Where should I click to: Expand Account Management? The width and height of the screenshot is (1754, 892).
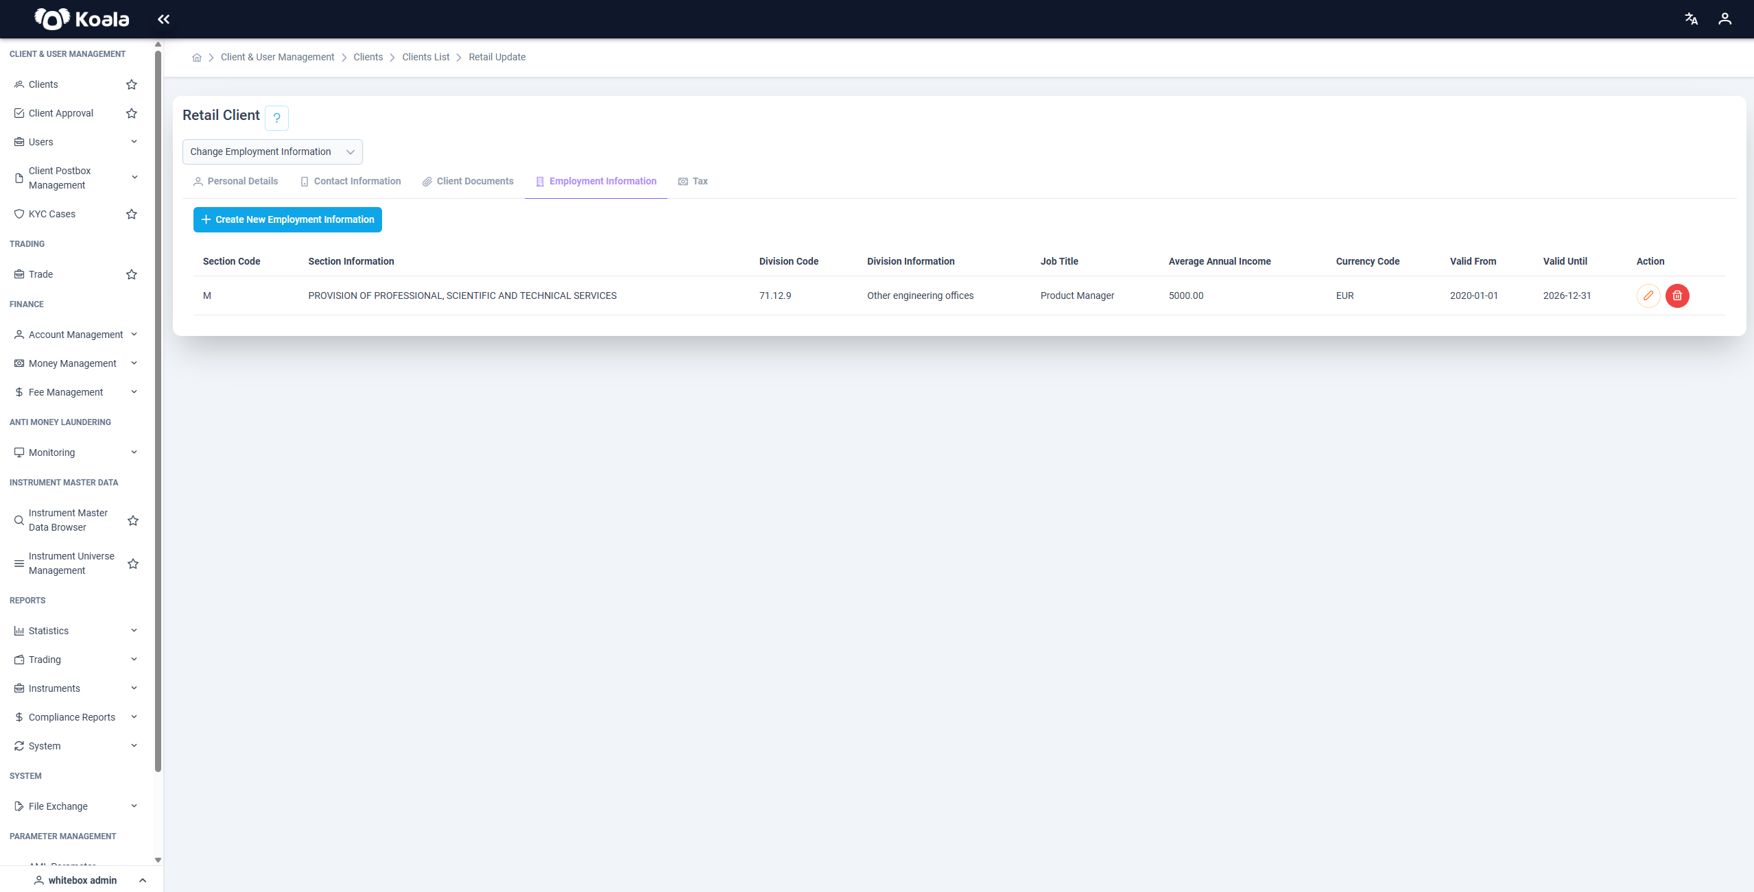pyautogui.click(x=75, y=335)
